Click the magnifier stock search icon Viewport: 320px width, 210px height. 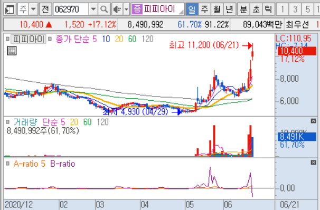point(104,9)
